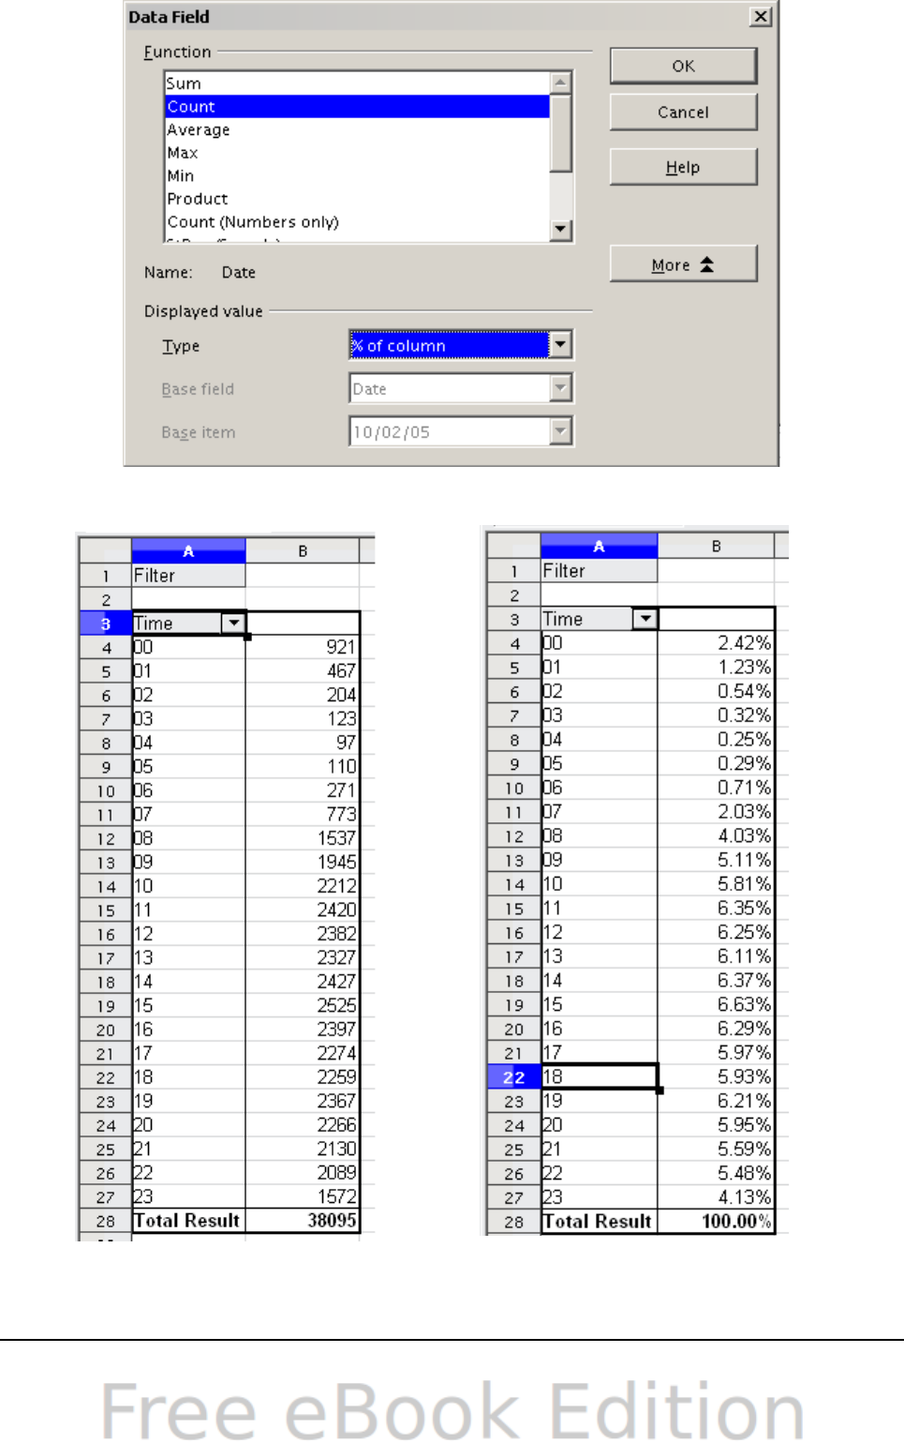
Task: Open Help for Data Field
Action: coord(683,167)
